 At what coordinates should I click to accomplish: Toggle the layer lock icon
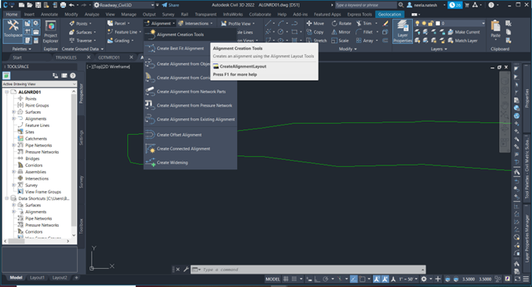click(x=431, y=24)
